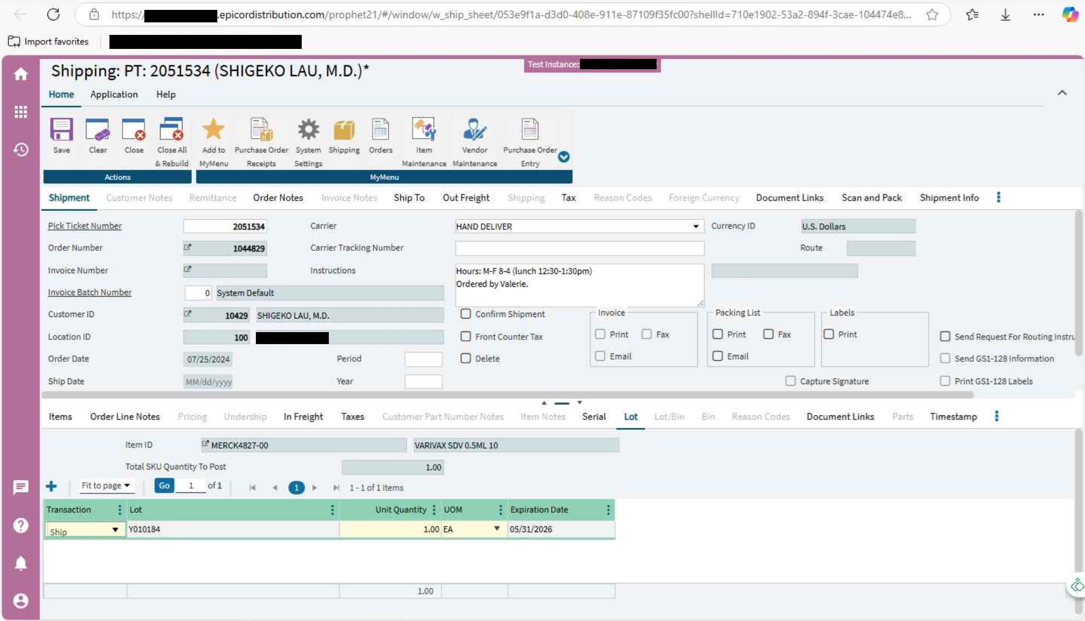Open the Fit to page dropdown
This screenshot has height=621, width=1085.
click(106, 486)
